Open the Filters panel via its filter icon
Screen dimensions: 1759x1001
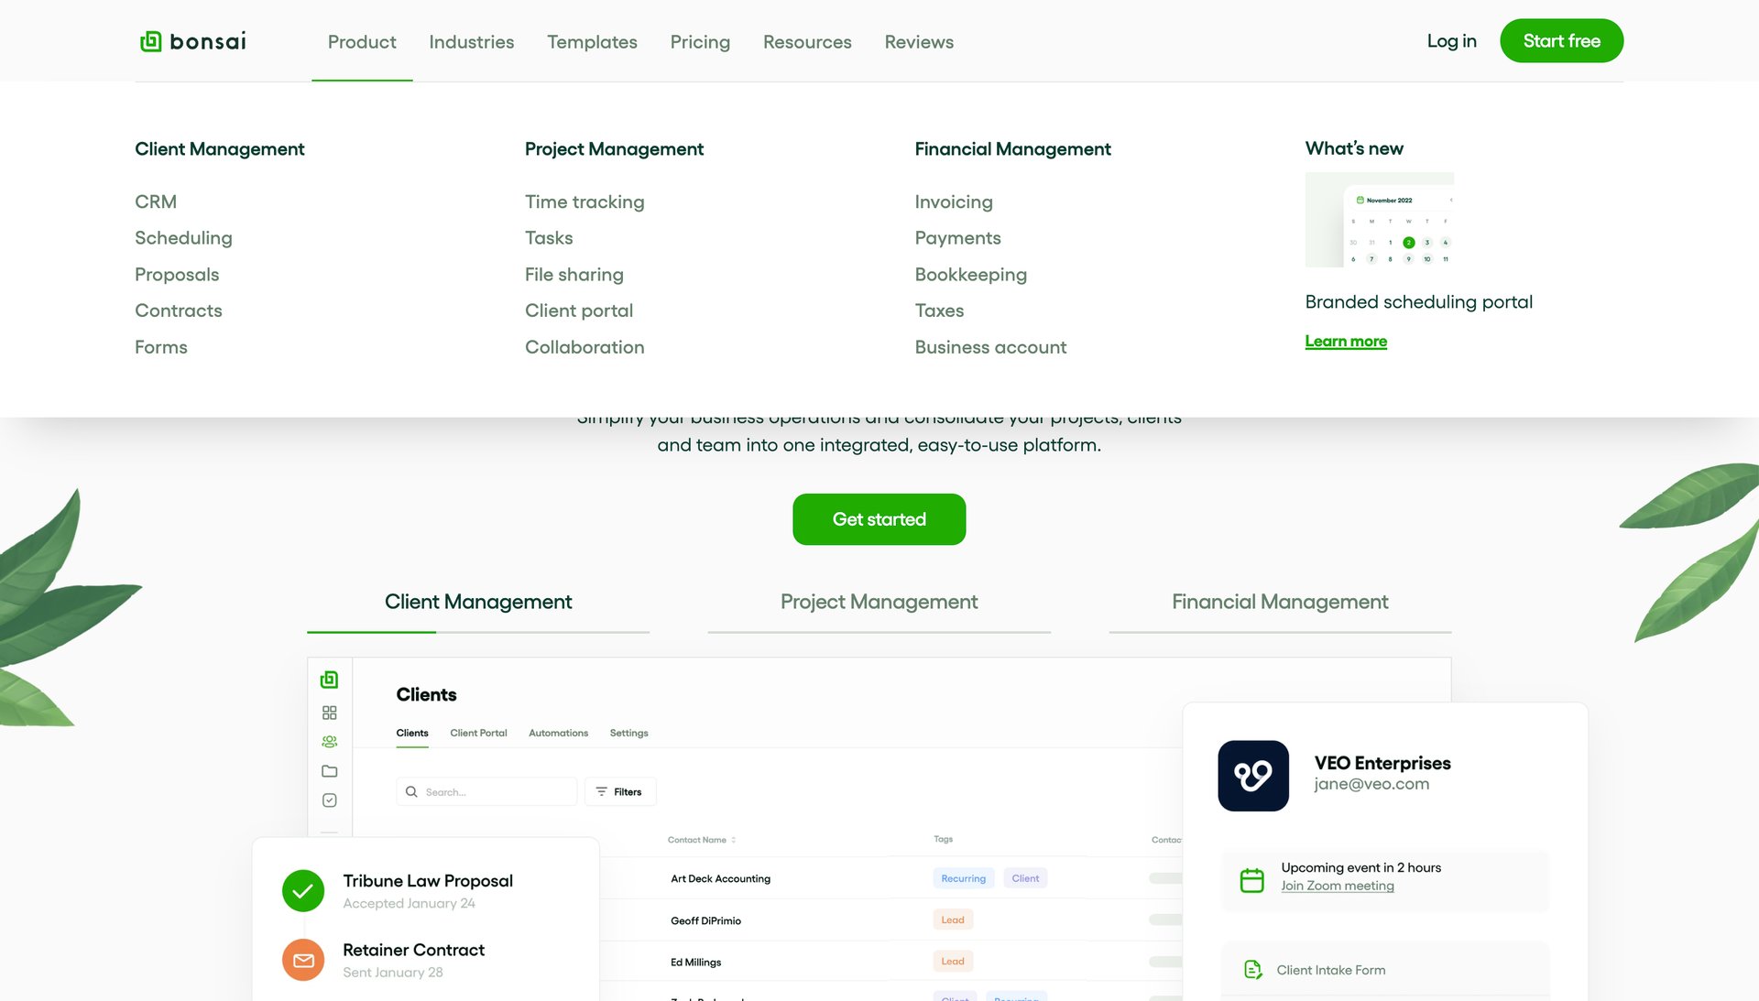pyautogui.click(x=602, y=791)
